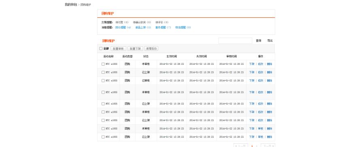Image resolution: width=340 pixels, height=147 pixels.
Task: Click 审核 action in the 未审核 row
Action: [260, 128]
